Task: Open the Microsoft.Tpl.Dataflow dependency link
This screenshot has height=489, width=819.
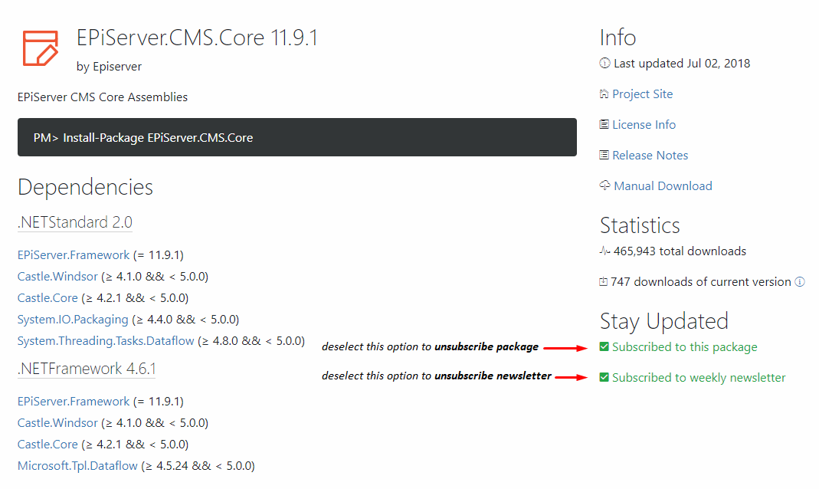Action: click(77, 466)
